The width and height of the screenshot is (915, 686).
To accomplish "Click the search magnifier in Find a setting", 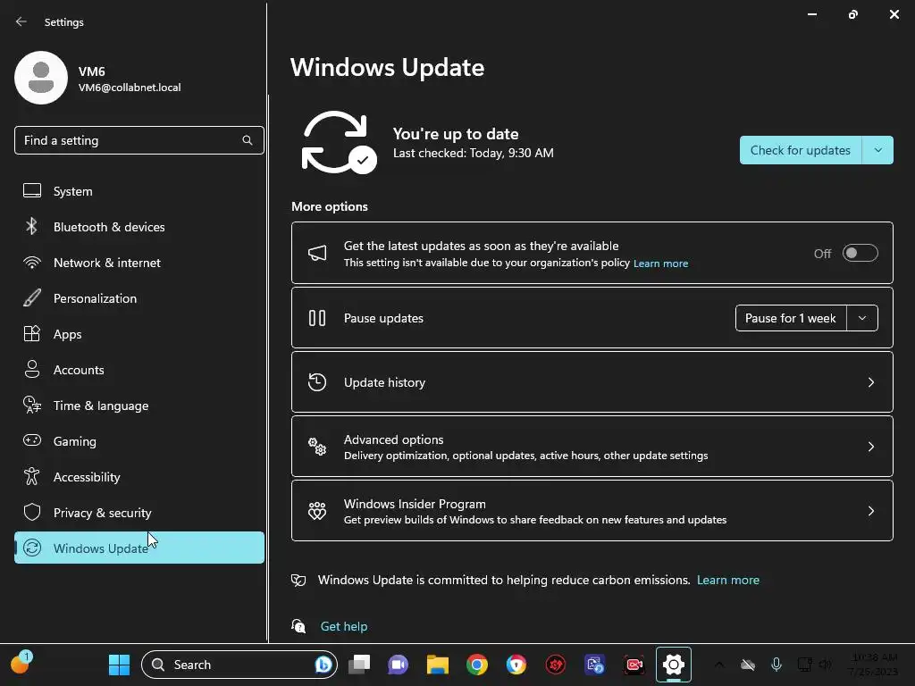I will click(248, 140).
